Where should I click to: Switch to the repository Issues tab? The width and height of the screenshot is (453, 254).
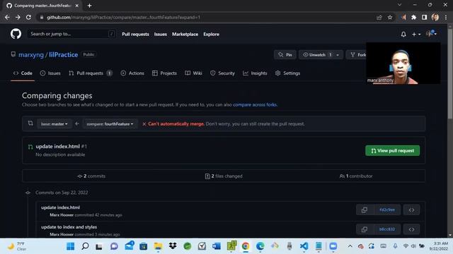(x=50, y=73)
